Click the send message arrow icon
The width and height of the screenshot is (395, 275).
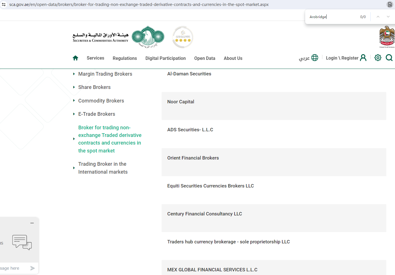(32, 268)
